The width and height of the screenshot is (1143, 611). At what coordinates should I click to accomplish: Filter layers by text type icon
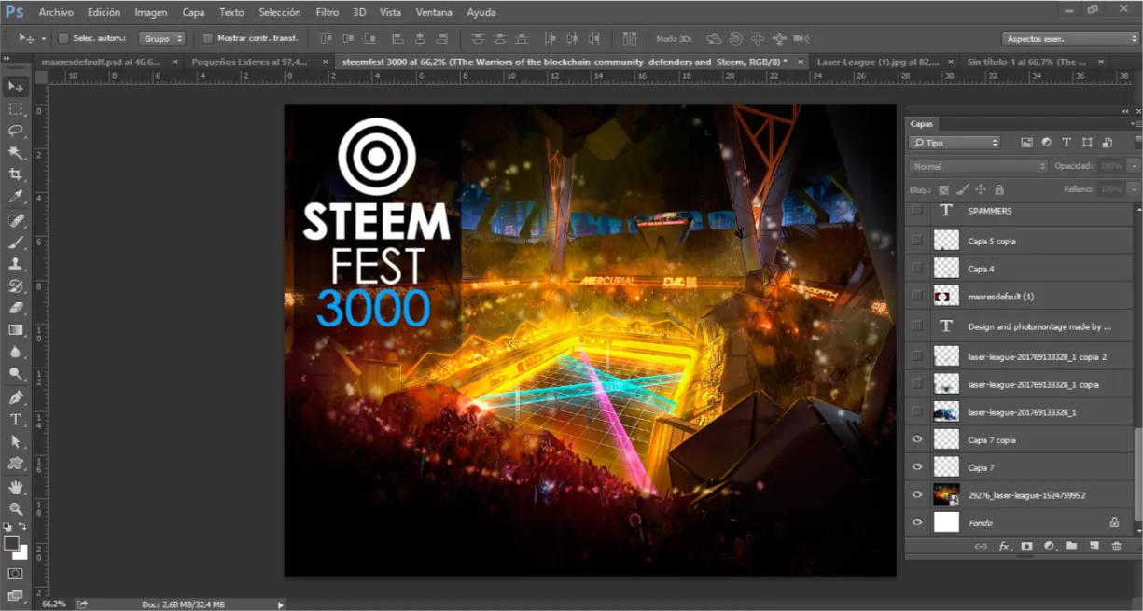(1066, 143)
